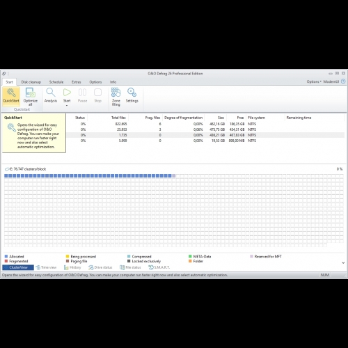
Task: Show the S.M.A.R.T. view
Action: pyautogui.click(x=159, y=267)
